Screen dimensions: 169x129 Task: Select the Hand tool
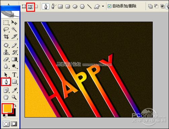(6, 97)
